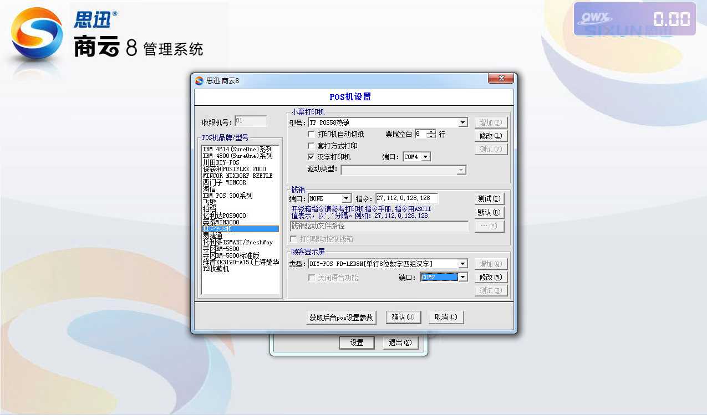Click the 测试(E) customer display test button

(491, 290)
